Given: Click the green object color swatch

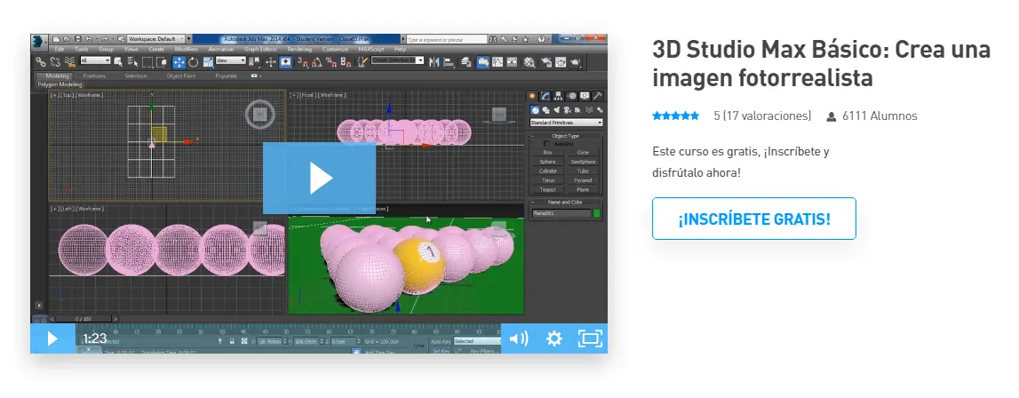Looking at the screenshot, I should pyautogui.click(x=597, y=213).
